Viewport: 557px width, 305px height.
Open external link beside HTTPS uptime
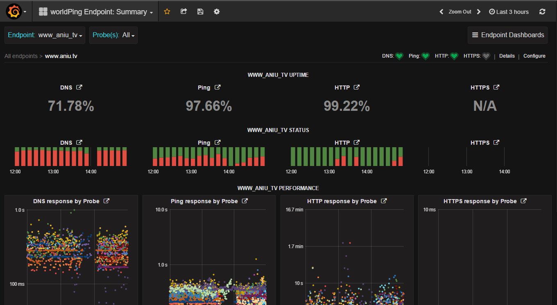496,87
